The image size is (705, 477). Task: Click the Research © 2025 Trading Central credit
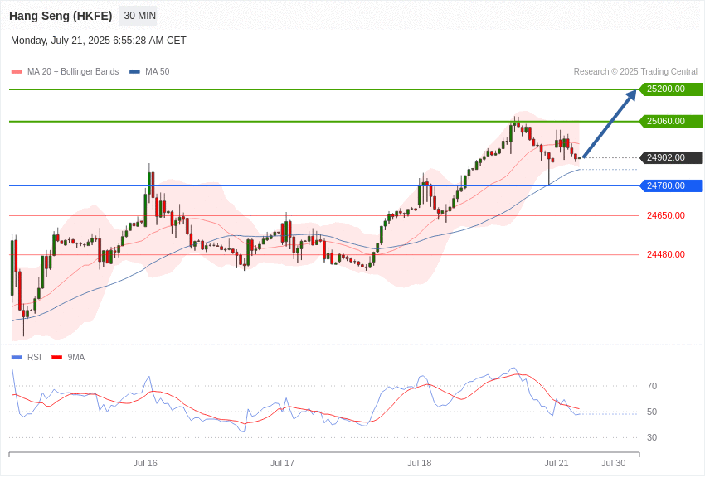[x=635, y=72]
